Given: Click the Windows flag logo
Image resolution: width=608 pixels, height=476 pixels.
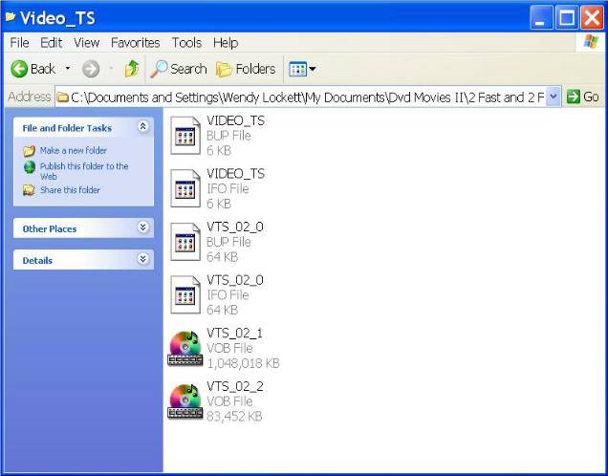Looking at the screenshot, I should click(x=591, y=42).
